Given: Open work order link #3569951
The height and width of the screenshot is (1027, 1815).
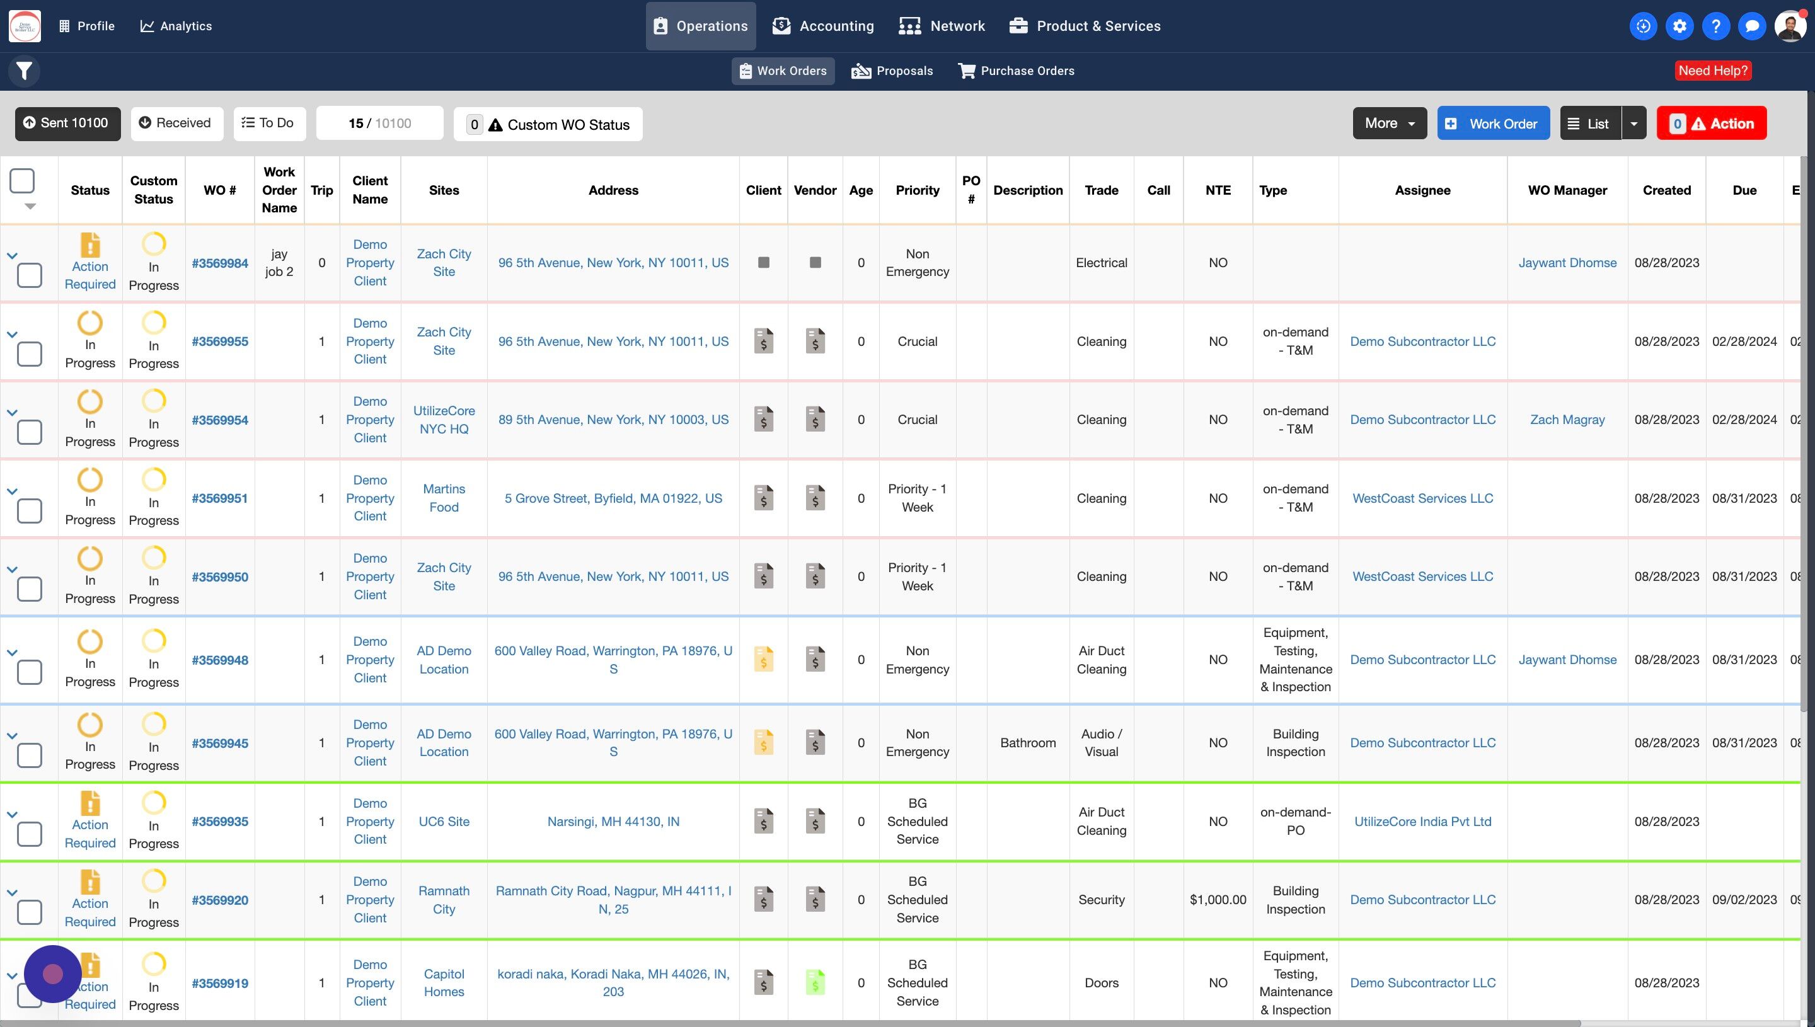Looking at the screenshot, I should click(219, 498).
